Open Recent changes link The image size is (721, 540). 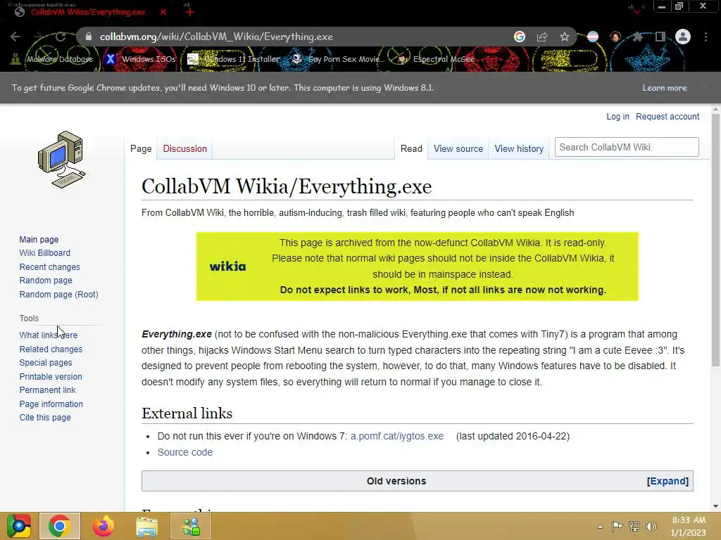(50, 266)
